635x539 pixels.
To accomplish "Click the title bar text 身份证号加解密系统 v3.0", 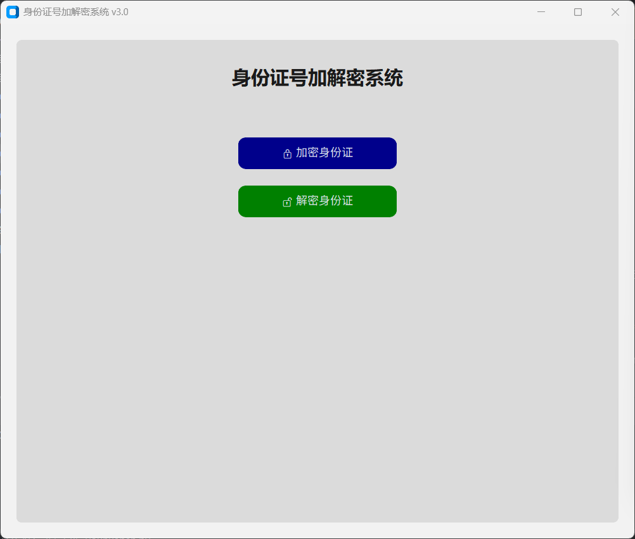I will tap(75, 12).
